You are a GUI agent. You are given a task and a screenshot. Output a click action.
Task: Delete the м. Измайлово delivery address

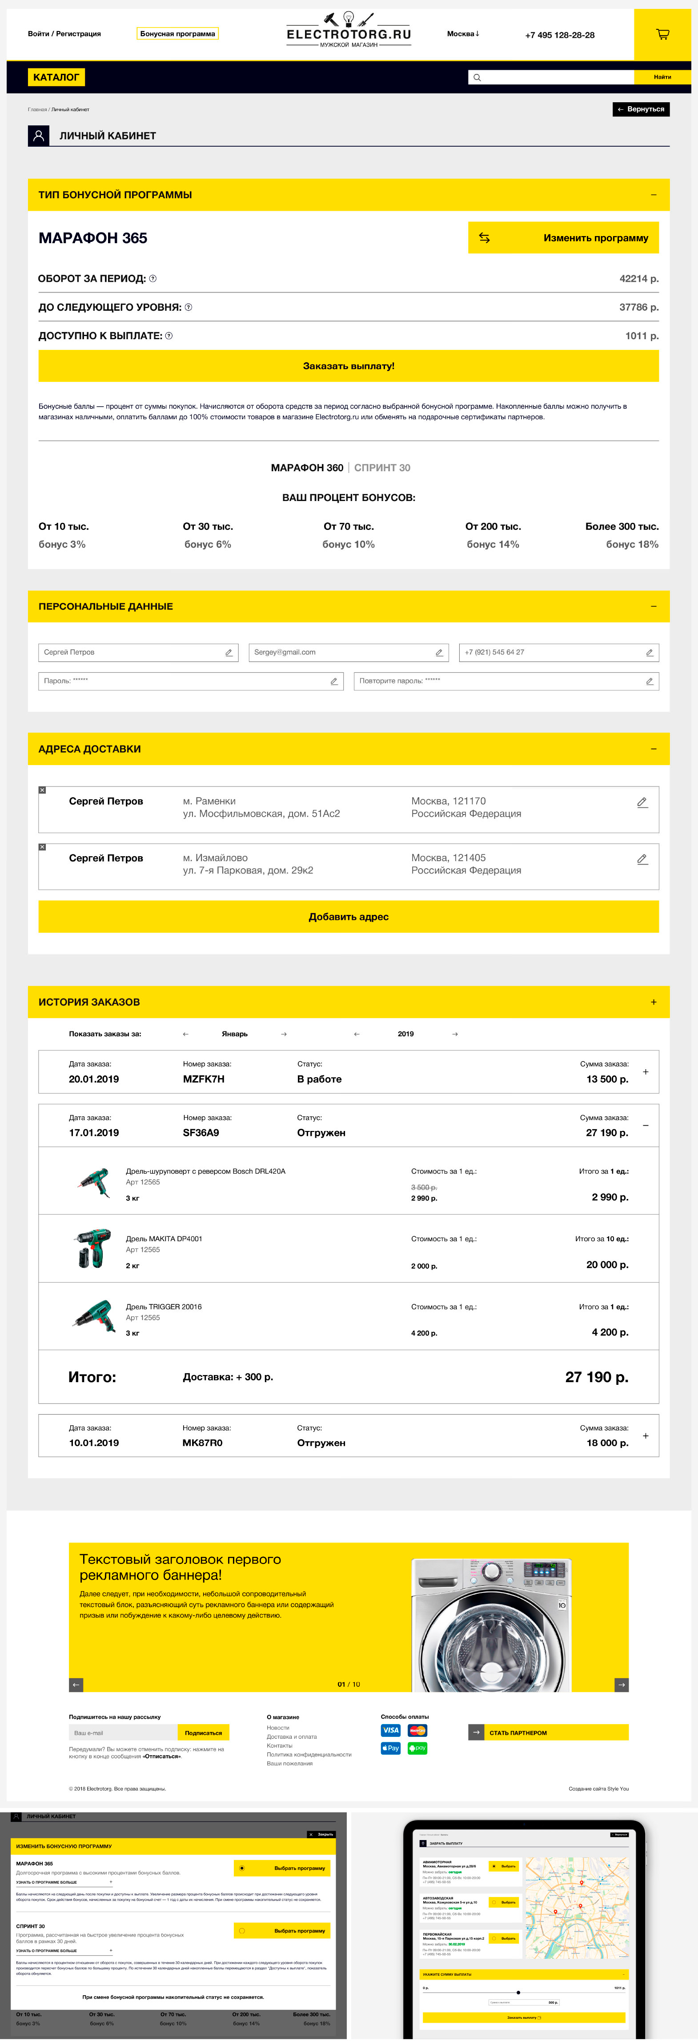click(42, 847)
